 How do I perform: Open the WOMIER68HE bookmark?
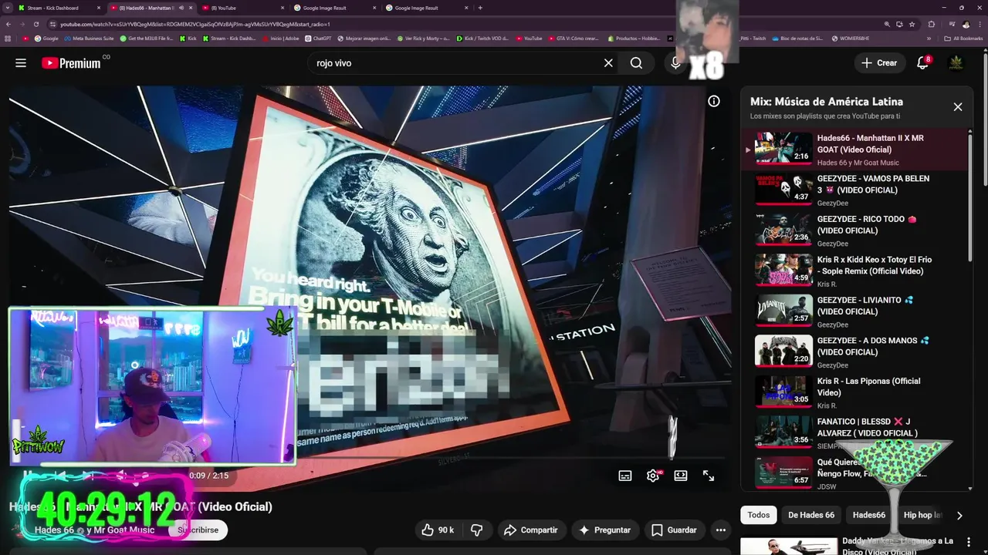(x=851, y=38)
